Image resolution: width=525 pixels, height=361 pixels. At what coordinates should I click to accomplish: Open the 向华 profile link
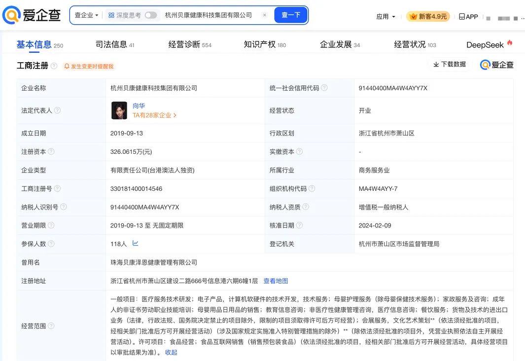coord(139,106)
